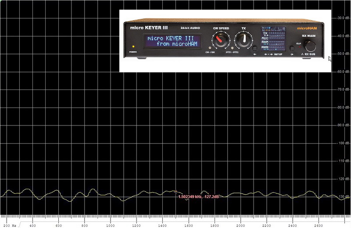
Task: Click the 2400 frequency axis label
Action: tap(292, 225)
